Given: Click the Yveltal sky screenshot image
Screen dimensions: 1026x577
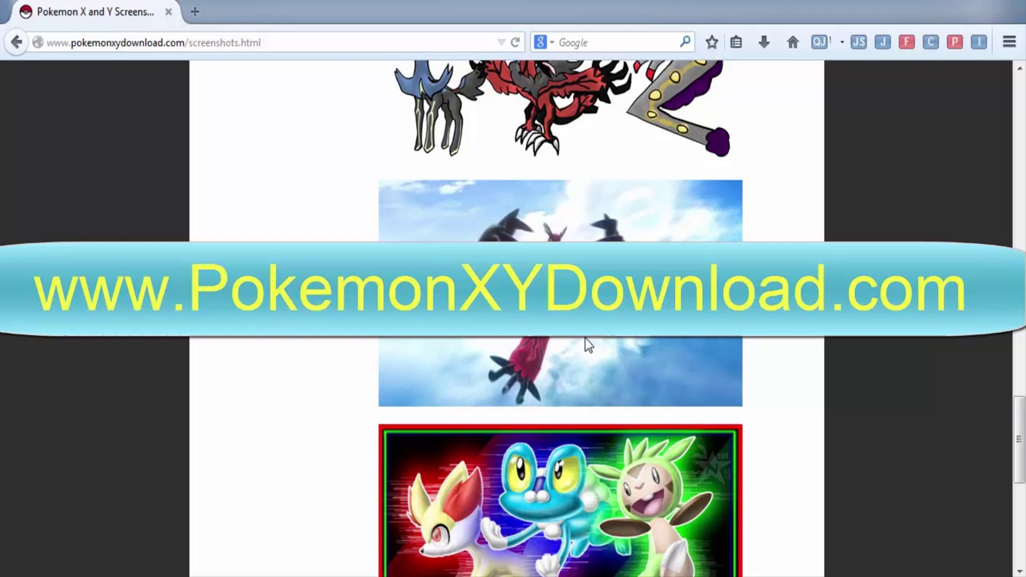Looking at the screenshot, I should click(x=560, y=293).
